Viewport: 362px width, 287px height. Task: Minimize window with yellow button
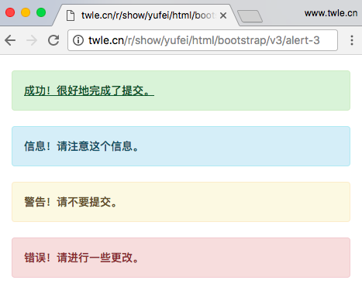(x=26, y=12)
